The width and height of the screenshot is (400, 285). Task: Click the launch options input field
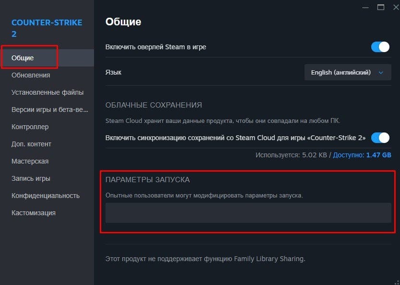248,213
